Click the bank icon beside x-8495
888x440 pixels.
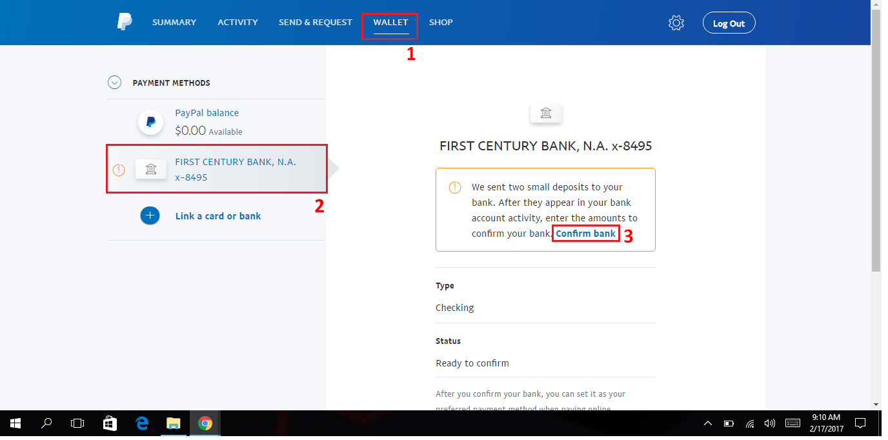click(151, 169)
